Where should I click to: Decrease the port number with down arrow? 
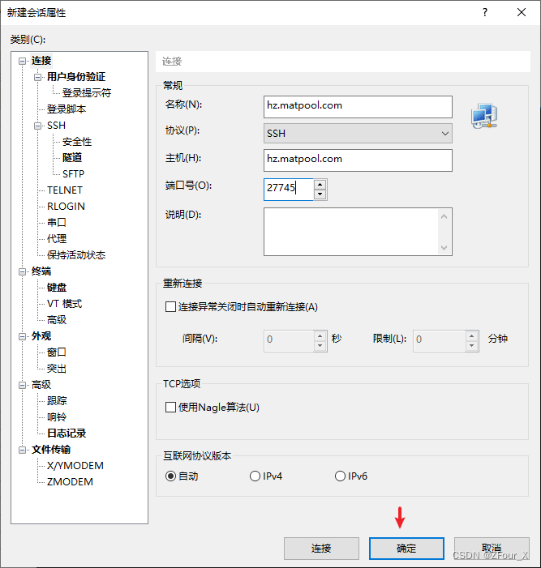coord(320,194)
